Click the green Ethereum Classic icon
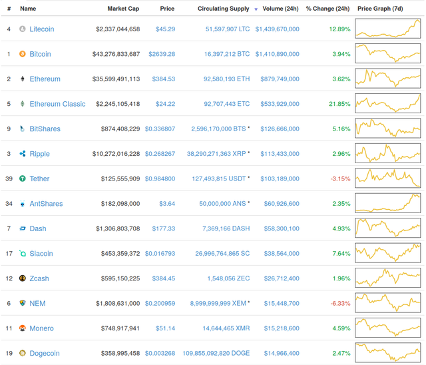The height and width of the screenshot is (365, 426). [23, 103]
